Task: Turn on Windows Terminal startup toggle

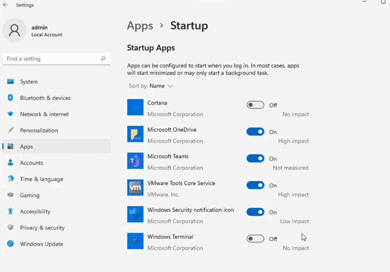Action: point(255,239)
